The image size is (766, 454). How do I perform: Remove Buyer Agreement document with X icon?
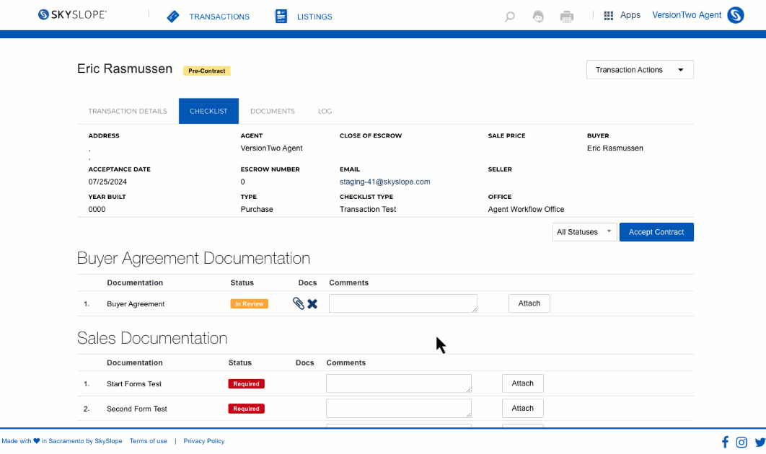tap(312, 303)
